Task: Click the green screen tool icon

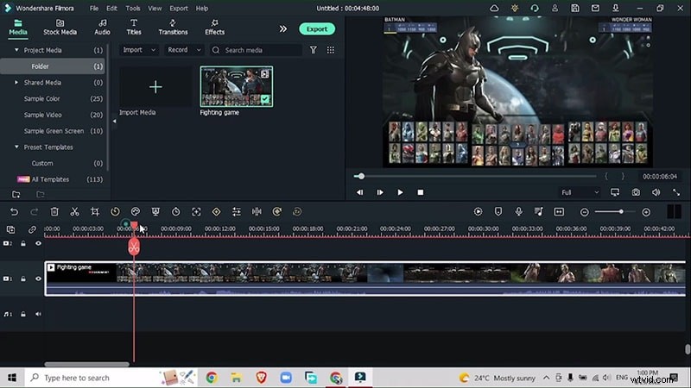Action: 155,211
